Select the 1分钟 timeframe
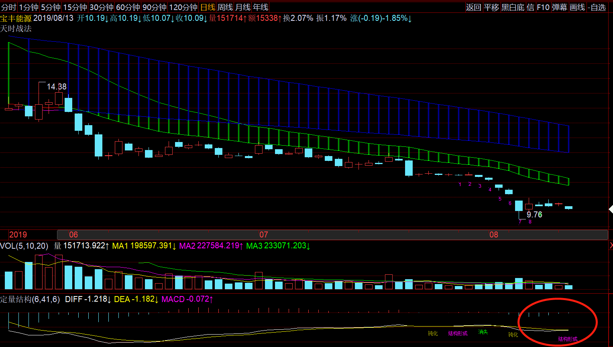Viewport: 613px width, 347px height. tap(29, 7)
